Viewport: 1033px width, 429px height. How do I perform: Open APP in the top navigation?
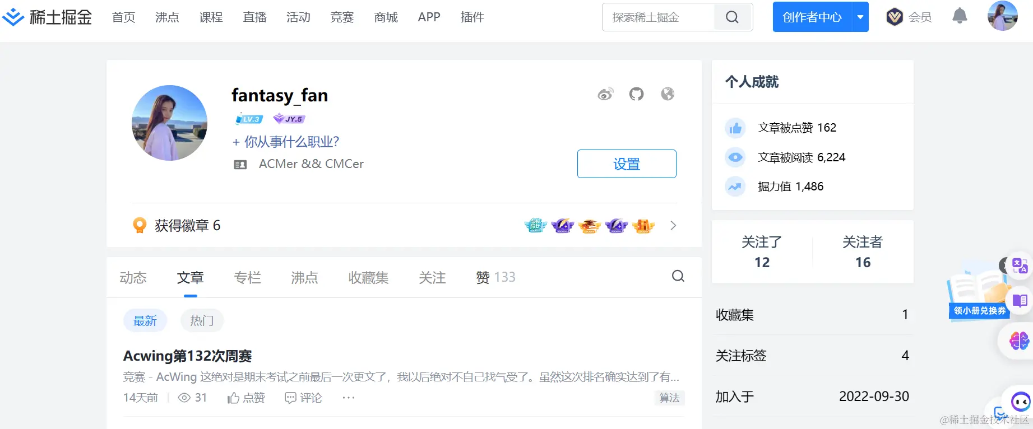pyautogui.click(x=429, y=17)
